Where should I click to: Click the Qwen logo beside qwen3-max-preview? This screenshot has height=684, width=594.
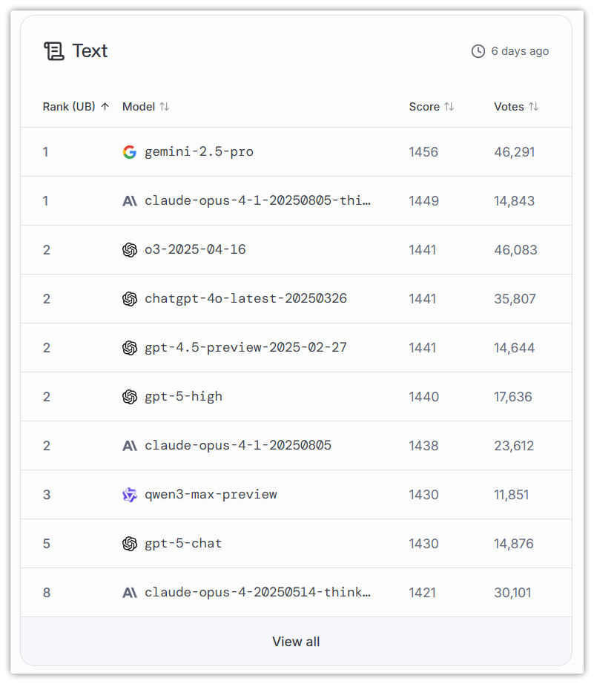click(x=130, y=495)
